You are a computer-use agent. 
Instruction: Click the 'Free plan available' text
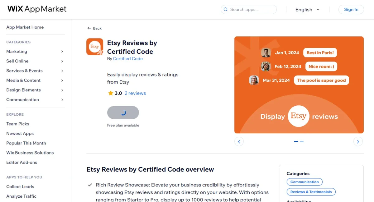(123, 125)
